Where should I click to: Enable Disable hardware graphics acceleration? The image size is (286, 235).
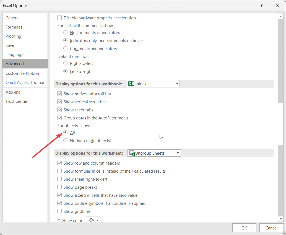pos(59,18)
